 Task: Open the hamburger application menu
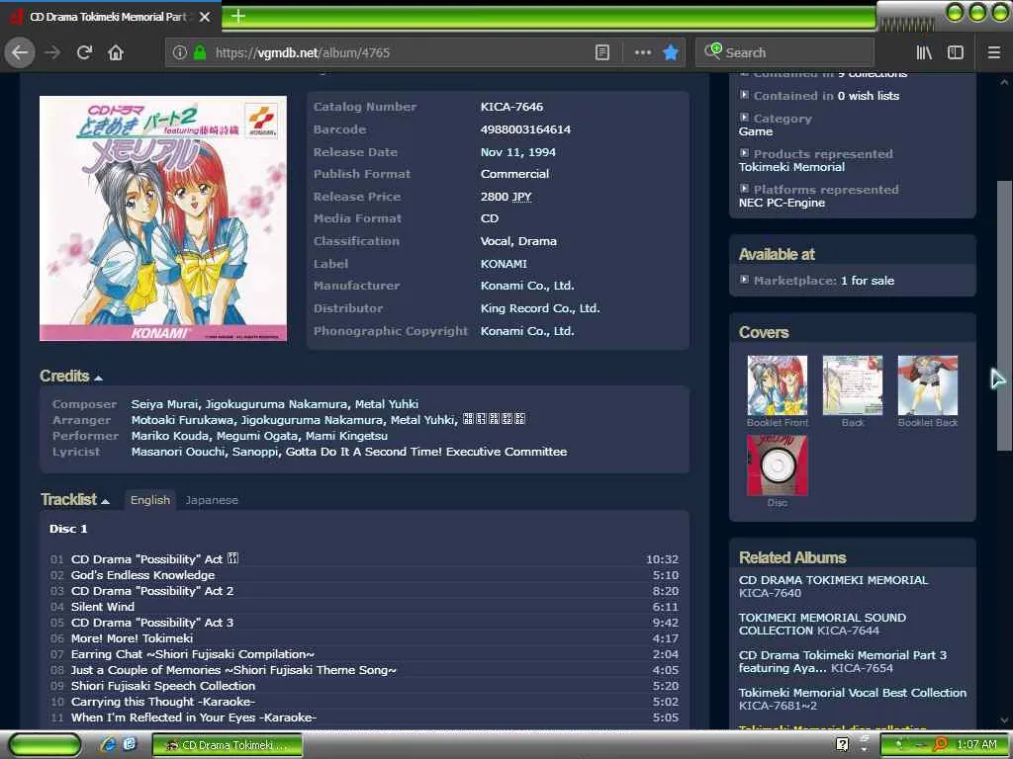pyautogui.click(x=994, y=53)
